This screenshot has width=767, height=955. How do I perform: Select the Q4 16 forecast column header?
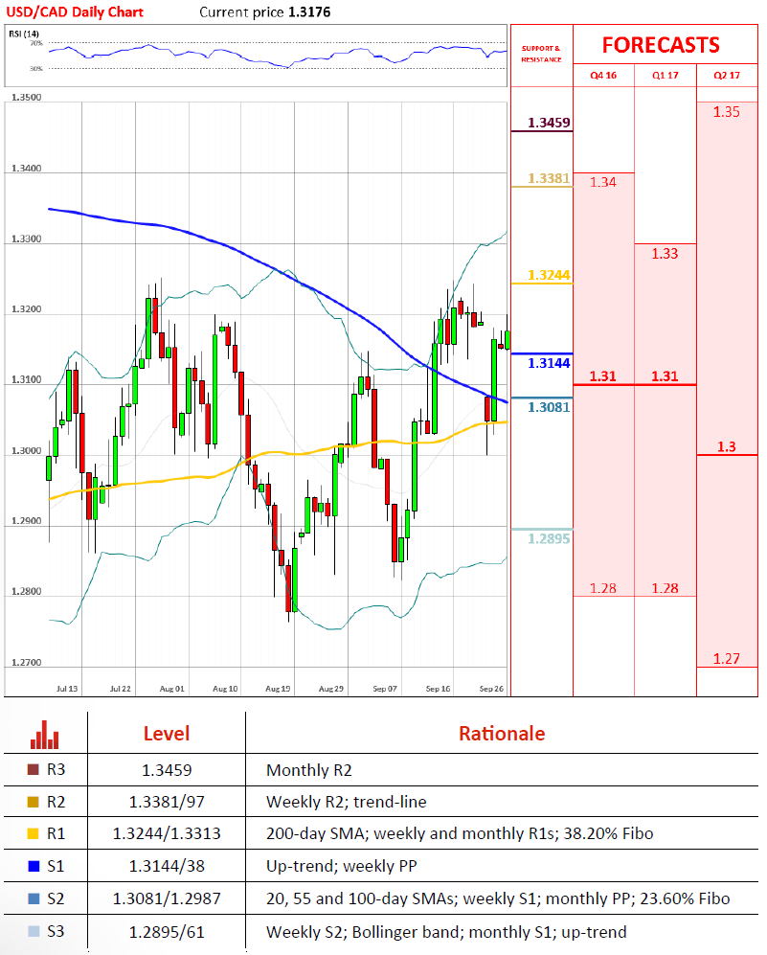click(603, 75)
